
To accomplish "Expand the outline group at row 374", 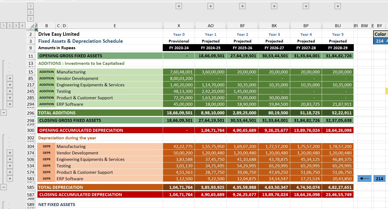I will click(x=10, y=153).
